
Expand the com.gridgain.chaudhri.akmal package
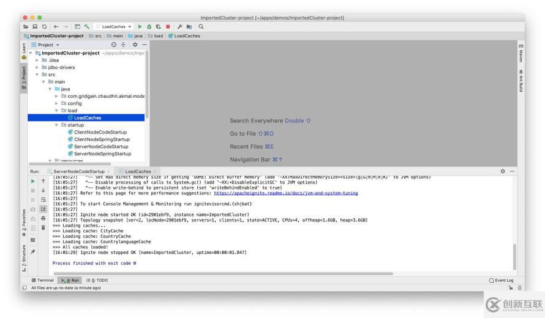click(56, 96)
